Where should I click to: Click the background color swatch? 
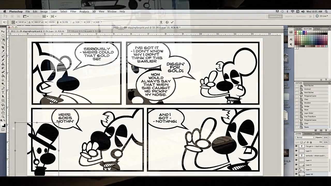(4, 126)
